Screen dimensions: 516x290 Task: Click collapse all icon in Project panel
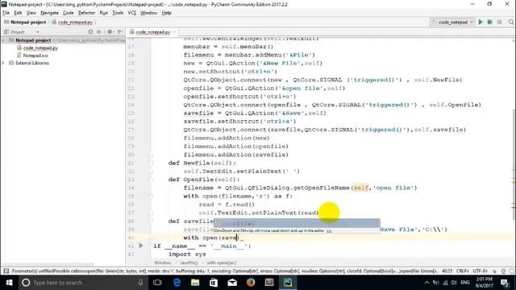pyautogui.click(x=99, y=32)
